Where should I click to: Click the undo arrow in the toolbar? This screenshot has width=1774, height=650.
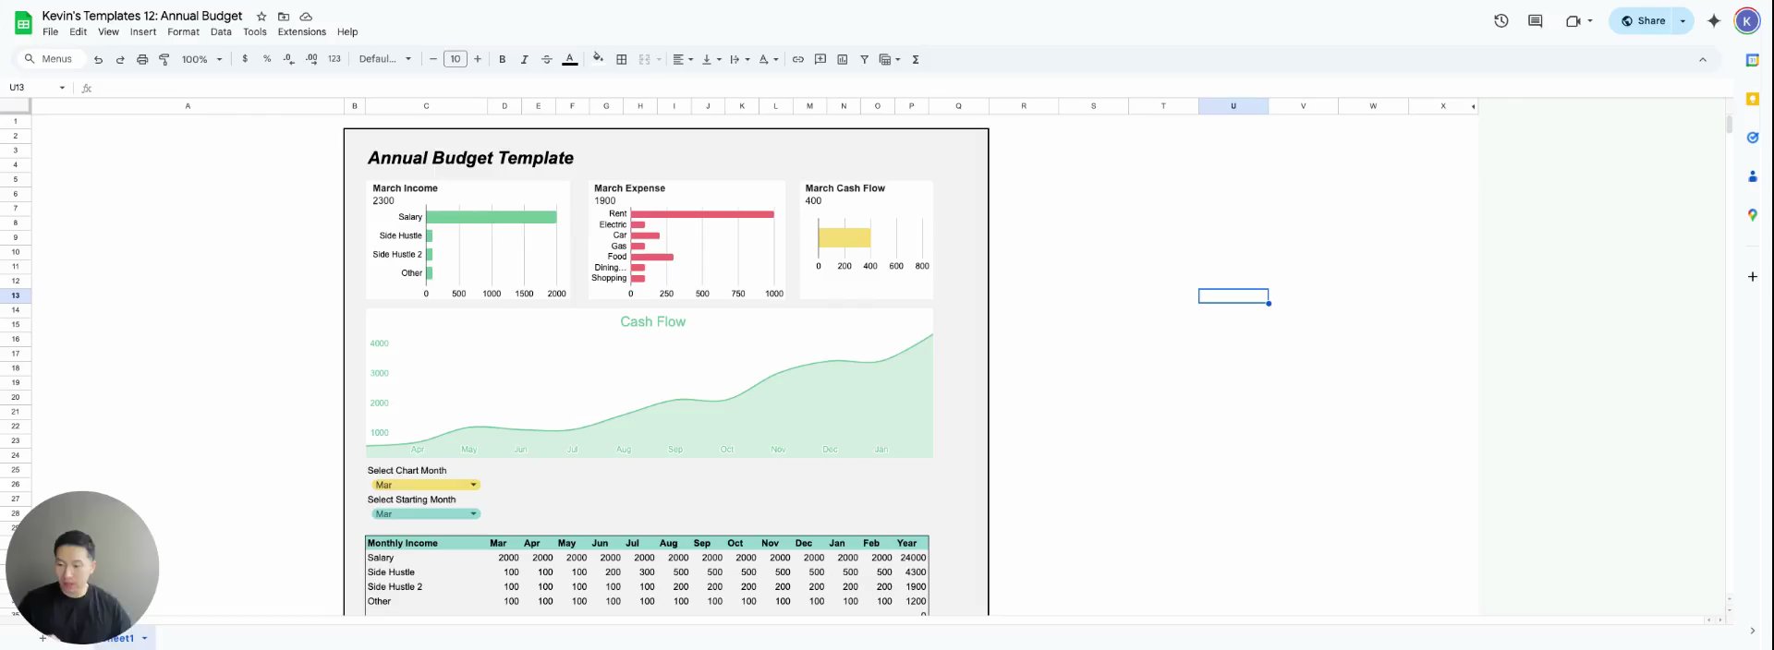pyautogui.click(x=98, y=59)
